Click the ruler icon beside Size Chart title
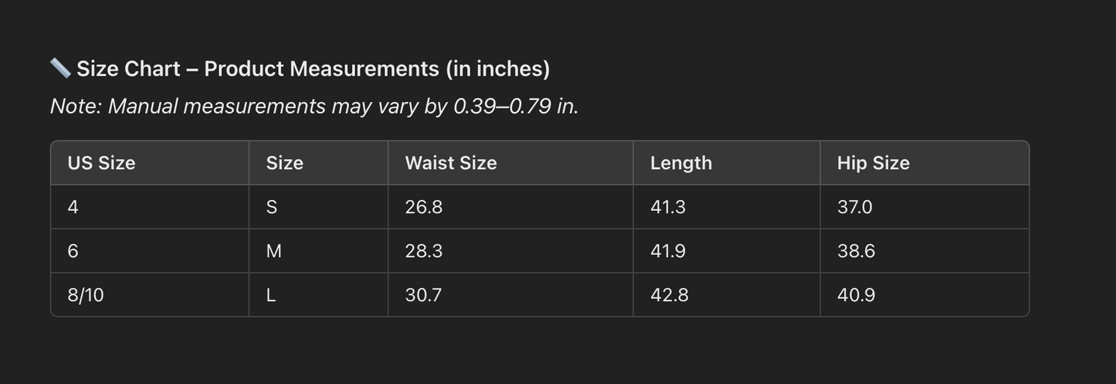Image resolution: width=1116 pixels, height=384 pixels. 60,69
